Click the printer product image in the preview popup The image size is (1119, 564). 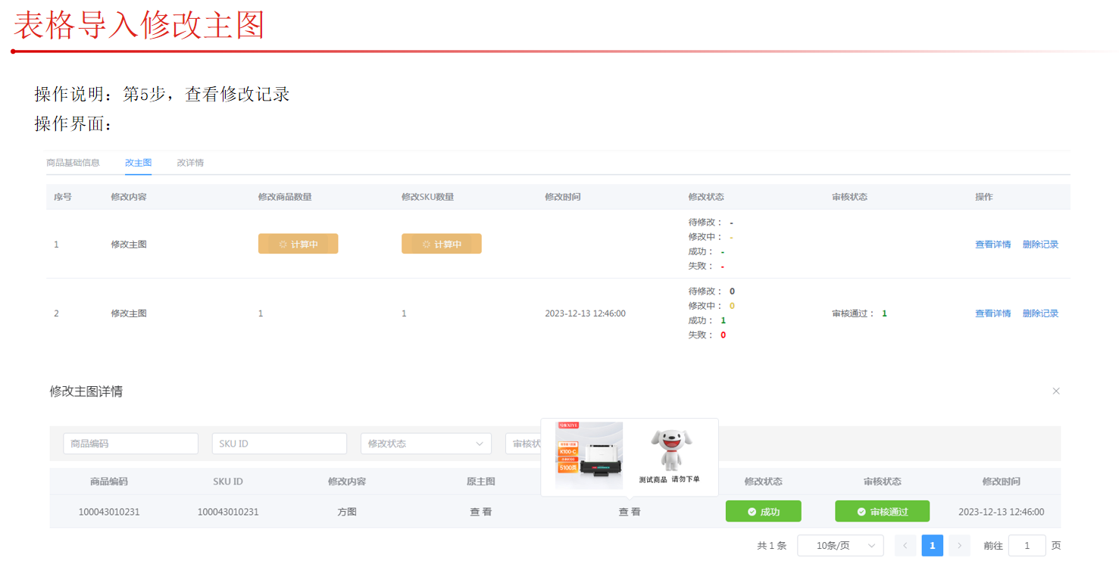click(x=589, y=455)
